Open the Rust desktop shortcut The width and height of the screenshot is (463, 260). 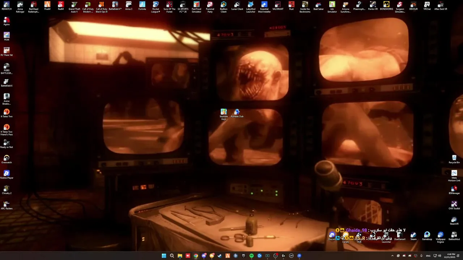click(x=292, y=6)
